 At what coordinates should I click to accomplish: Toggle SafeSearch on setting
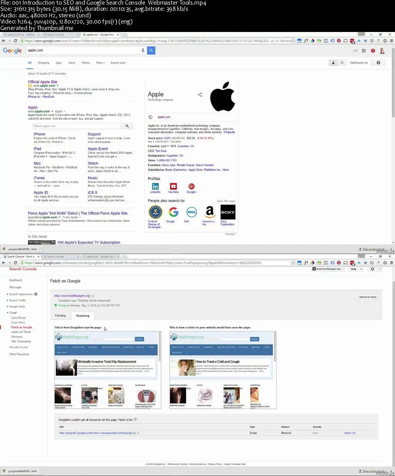[358, 62]
